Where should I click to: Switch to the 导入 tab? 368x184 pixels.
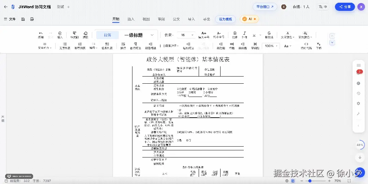(x=192, y=19)
